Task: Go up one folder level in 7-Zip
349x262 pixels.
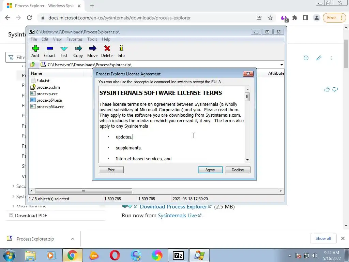Action: pos(33,64)
